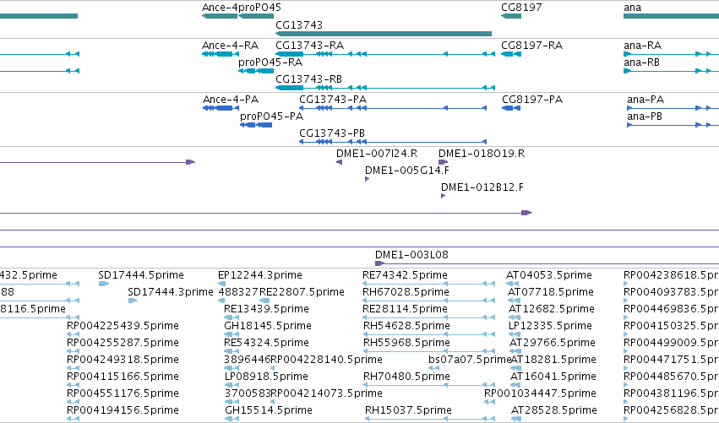Click the DME1-005G14.F arrow marker

pos(367,179)
